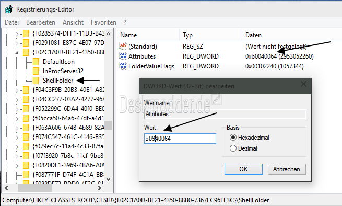
Task: Click the Attributes DWORD value icon
Action: (123, 56)
